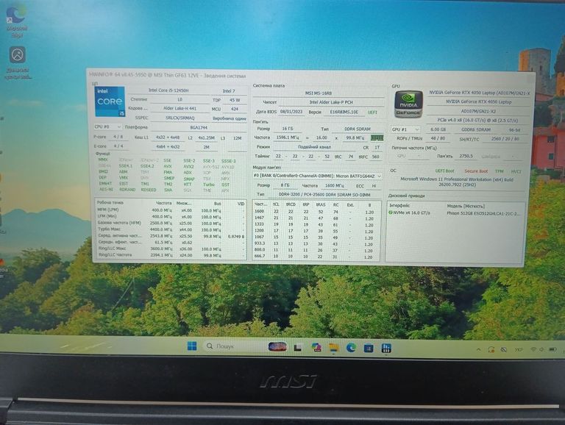Check the battery tray icon
This screenshot has height=425, width=565.
click(552, 349)
